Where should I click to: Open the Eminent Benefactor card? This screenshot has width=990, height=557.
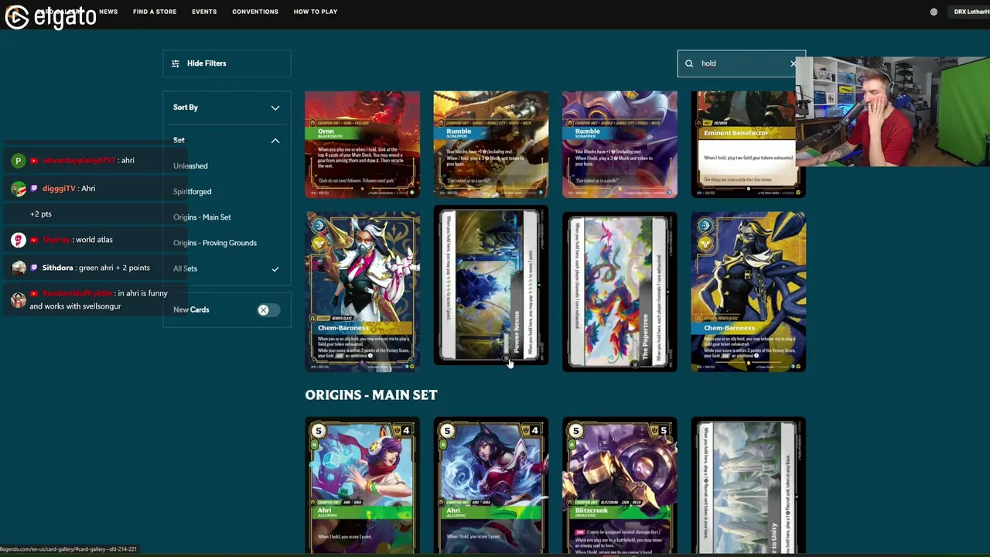click(748, 145)
